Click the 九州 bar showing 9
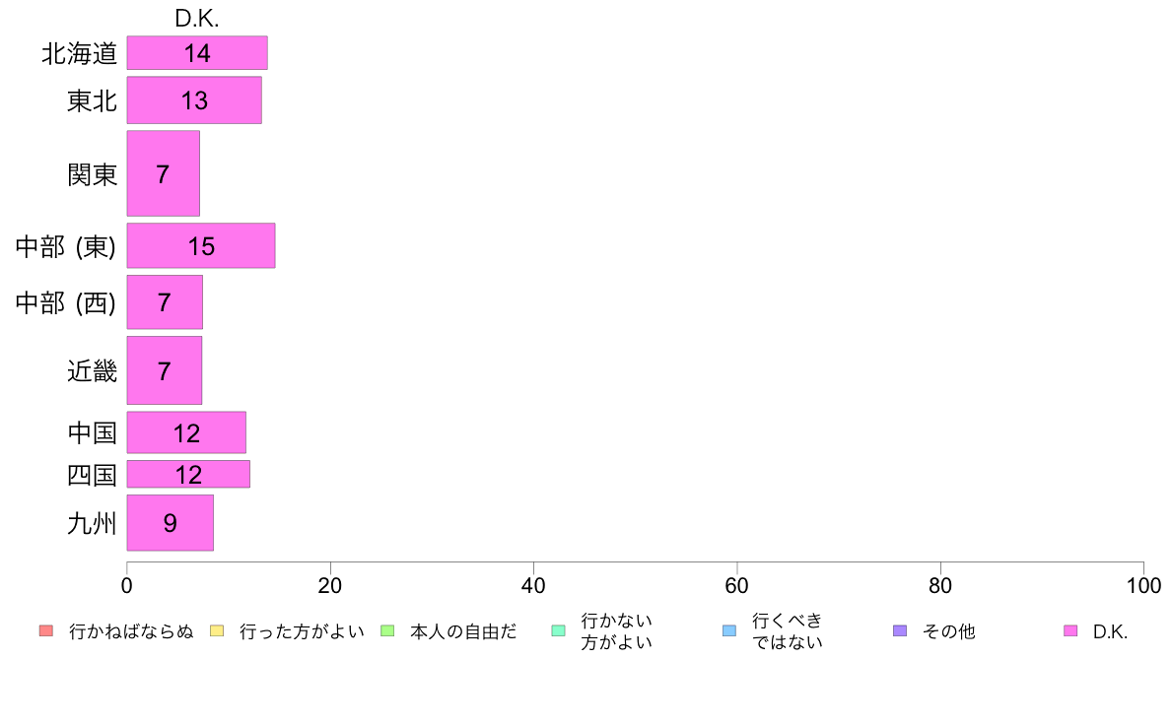The width and height of the screenshot is (1171, 725). tap(170, 523)
